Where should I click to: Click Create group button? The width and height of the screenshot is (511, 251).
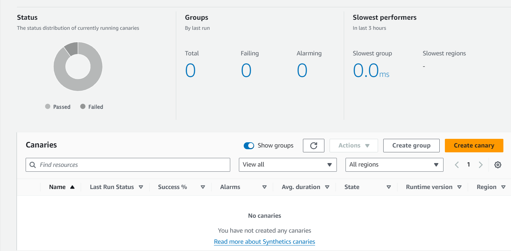pyautogui.click(x=411, y=145)
